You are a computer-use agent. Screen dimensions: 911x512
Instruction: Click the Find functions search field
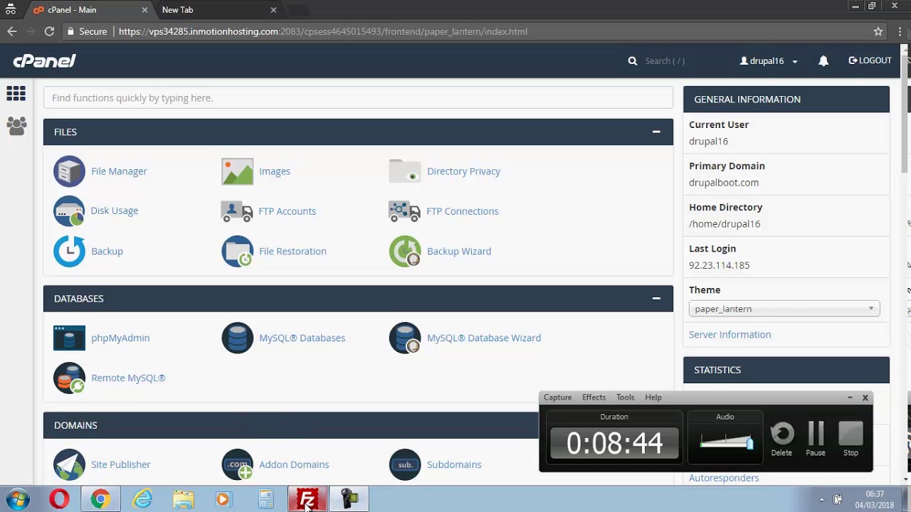tap(358, 98)
